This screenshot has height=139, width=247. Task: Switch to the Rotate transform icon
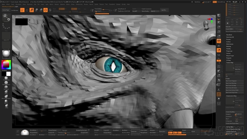pos(41,10)
